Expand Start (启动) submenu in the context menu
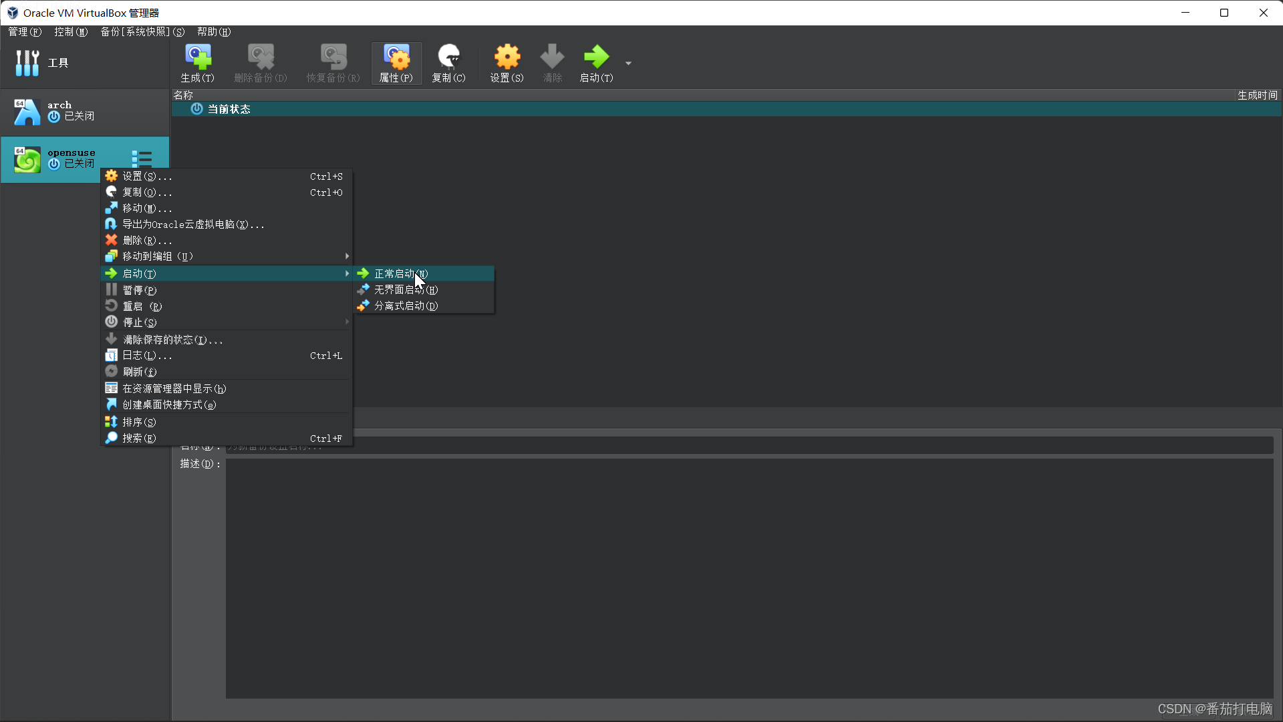Viewport: 1283px width, 722px height. tap(227, 274)
